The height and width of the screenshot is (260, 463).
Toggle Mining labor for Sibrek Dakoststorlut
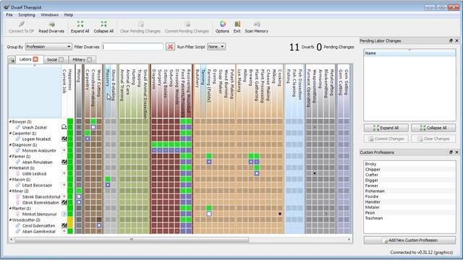(79, 196)
